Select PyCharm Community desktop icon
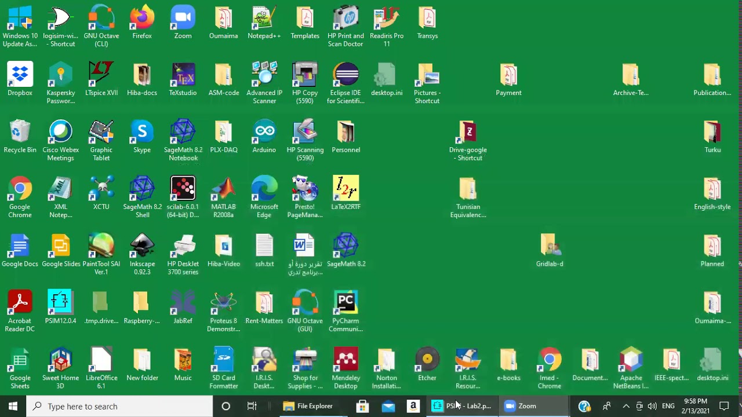The height and width of the screenshot is (417, 742). pos(345,312)
